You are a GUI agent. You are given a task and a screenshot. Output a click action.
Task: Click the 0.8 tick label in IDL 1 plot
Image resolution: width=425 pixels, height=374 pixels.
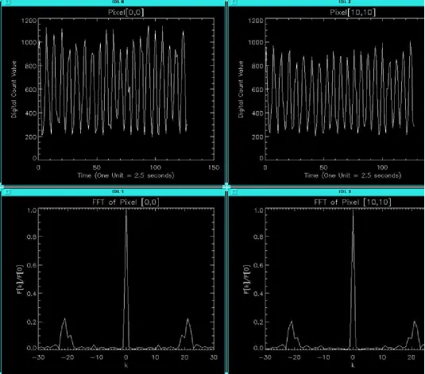click(x=31, y=237)
